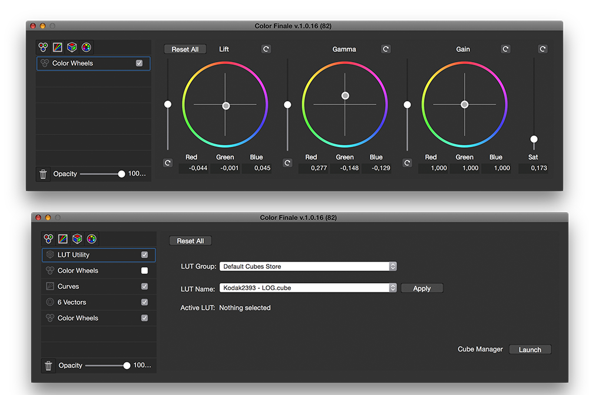Viewport: 589px width, 395px height.
Task: Reset the Saturation slider
Action: (x=543, y=49)
